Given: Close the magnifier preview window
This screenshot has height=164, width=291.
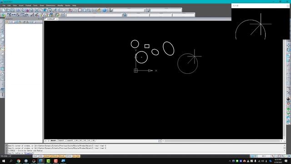Looking at the screenshot, I should (288, 6).
